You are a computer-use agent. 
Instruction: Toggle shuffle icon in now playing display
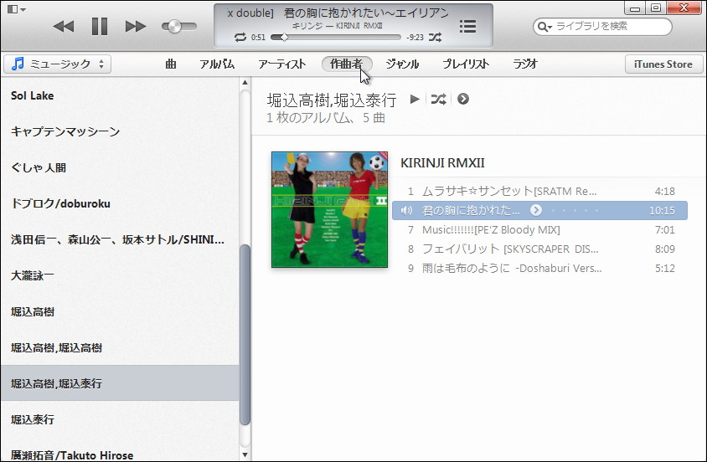pos(435,38)
